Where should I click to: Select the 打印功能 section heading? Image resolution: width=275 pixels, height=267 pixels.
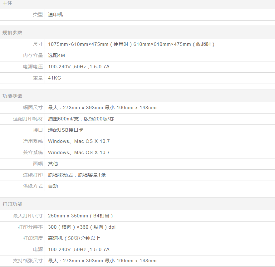click(x=12, y=204)
